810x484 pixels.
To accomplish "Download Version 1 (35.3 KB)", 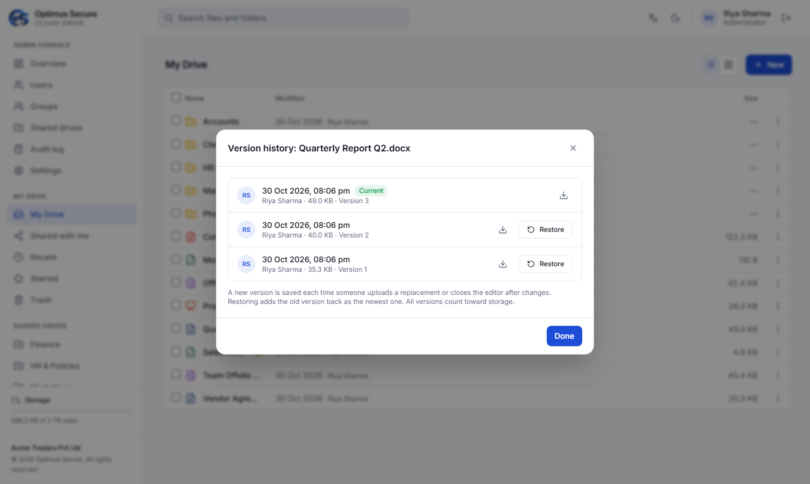I will pos(503,264).
